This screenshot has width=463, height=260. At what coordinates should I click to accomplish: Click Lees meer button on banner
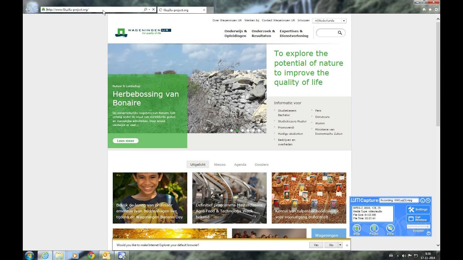[126, 141]
